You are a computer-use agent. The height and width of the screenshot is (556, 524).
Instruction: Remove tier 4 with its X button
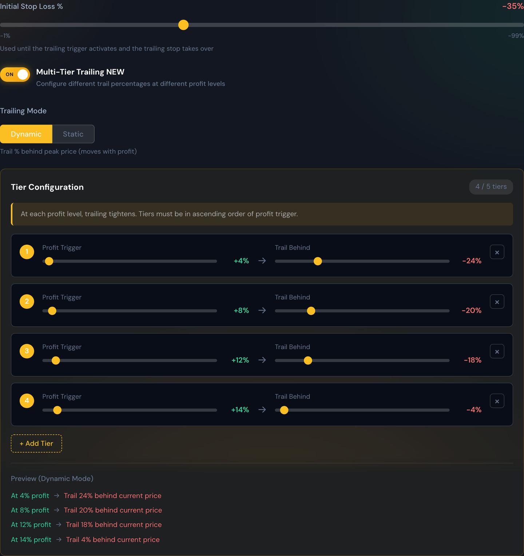tap(497, 401)
